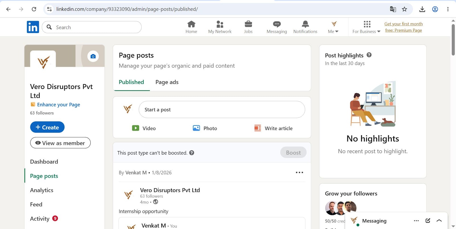This screenshot has height=229, width=456.
Task: Select Analytics in the sidebar
Action: [x=42, y=190]
